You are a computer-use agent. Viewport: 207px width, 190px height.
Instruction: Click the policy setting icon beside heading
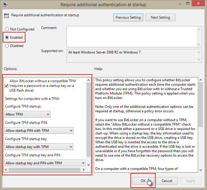7,16
